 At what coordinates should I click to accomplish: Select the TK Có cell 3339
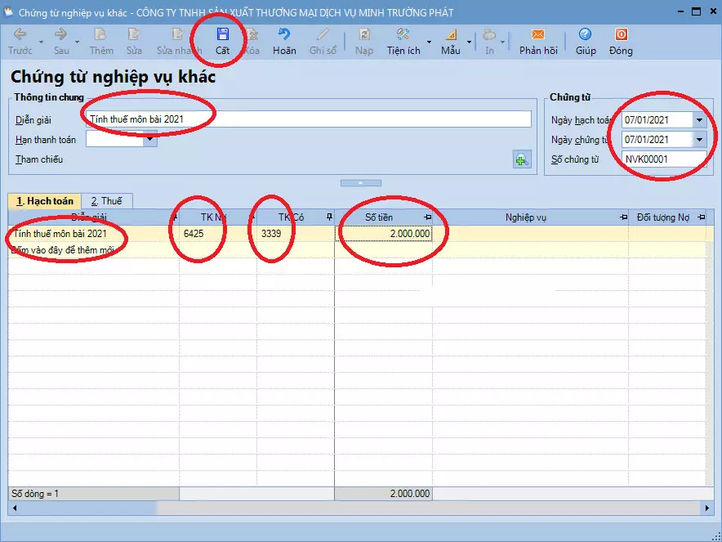tap(296, 234)
